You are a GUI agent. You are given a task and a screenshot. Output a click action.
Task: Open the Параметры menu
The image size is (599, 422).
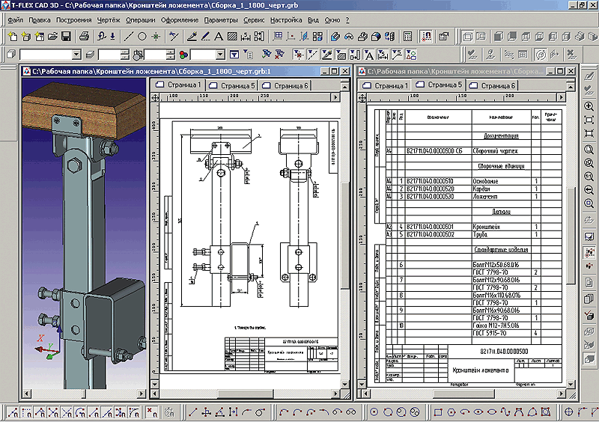click(x=221, y=20)
